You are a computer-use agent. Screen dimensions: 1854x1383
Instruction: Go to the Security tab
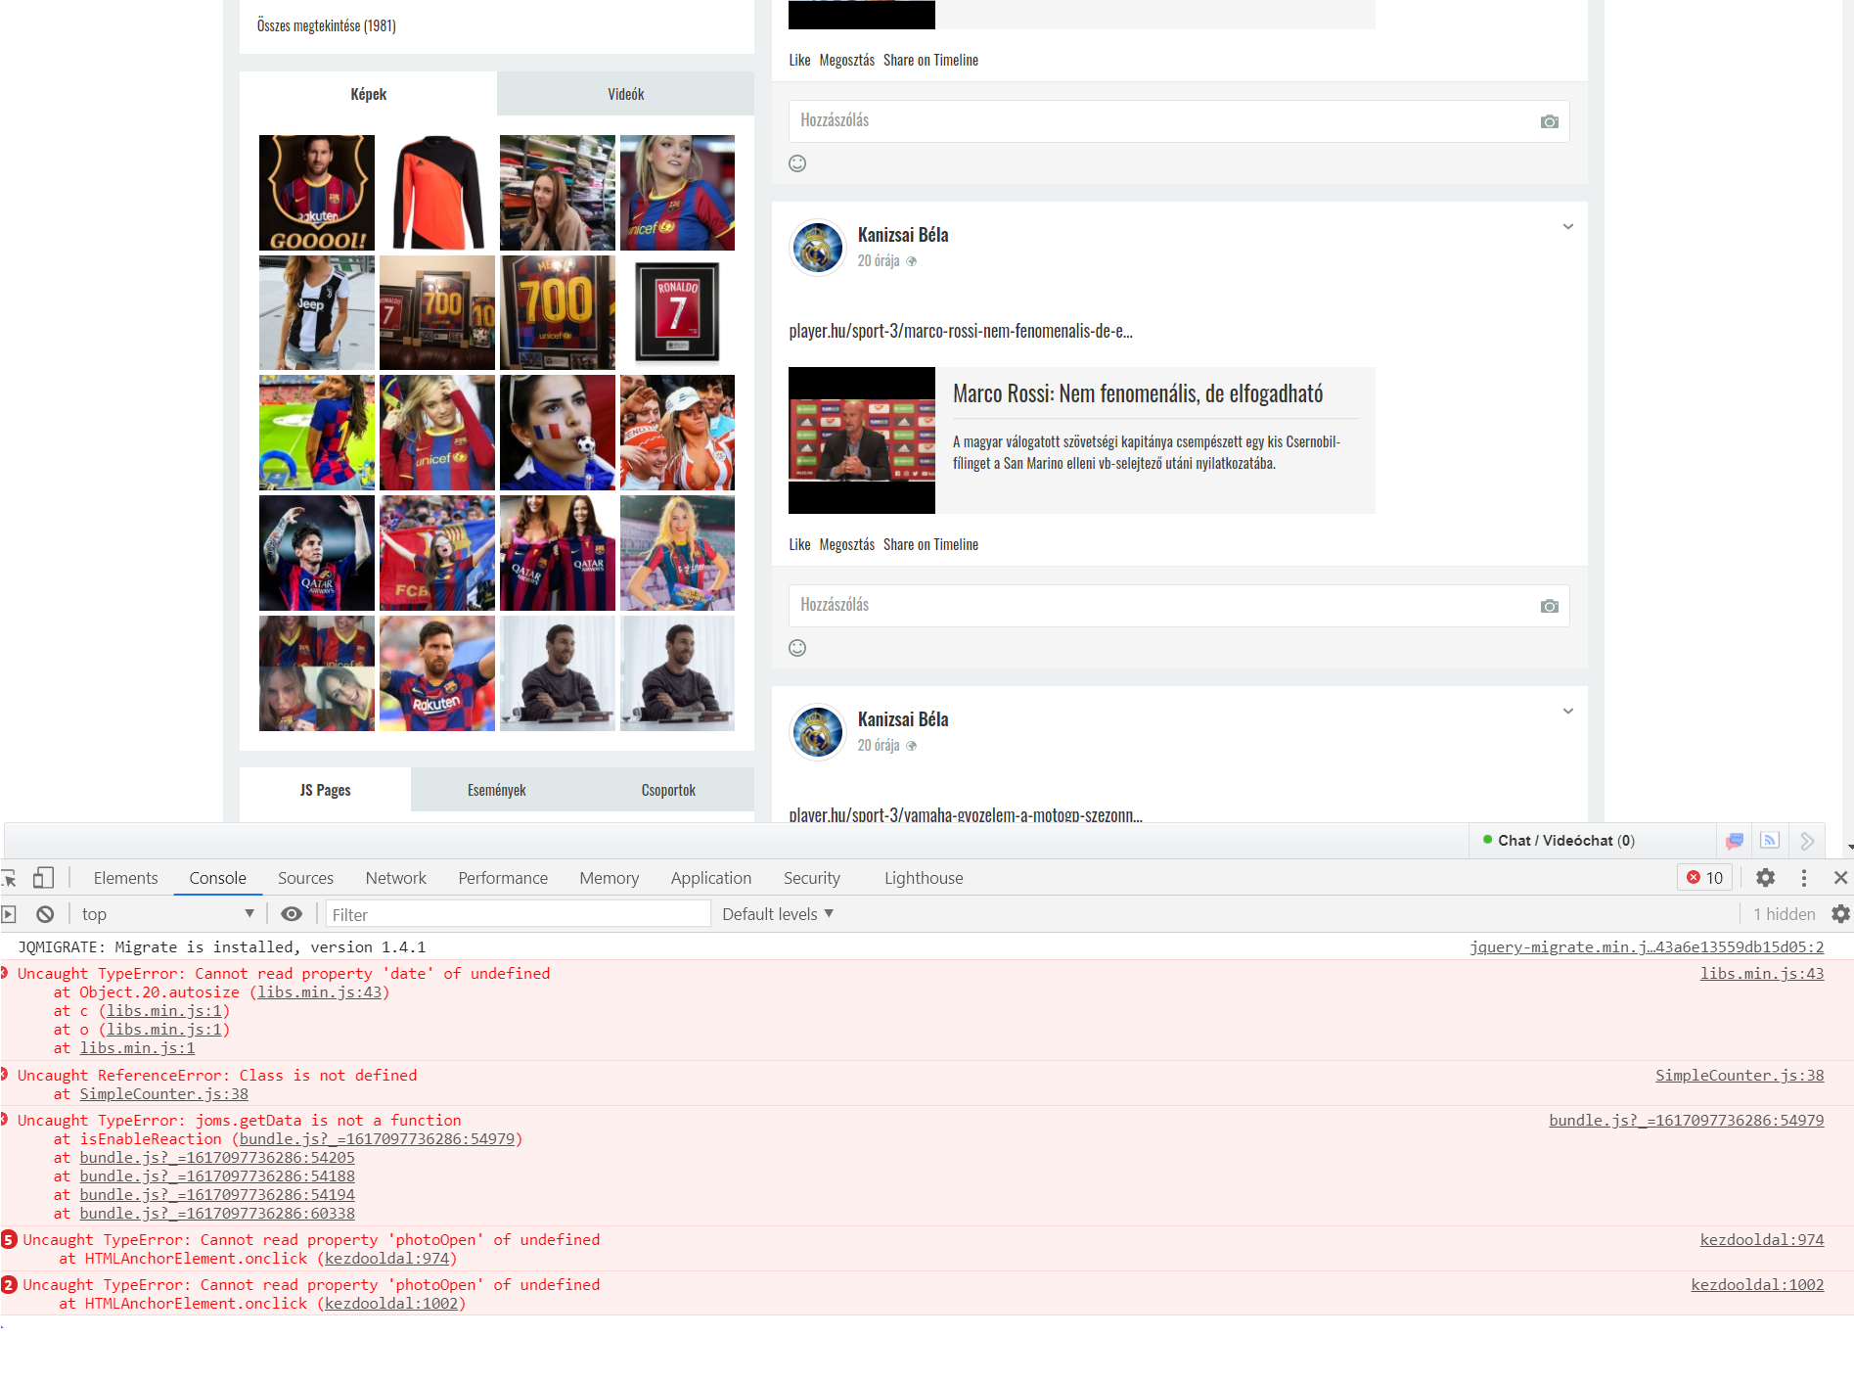tap(811, 878)
